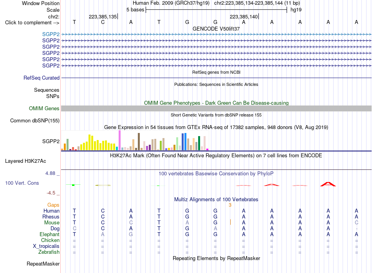Click the gray OMIM Genes bar
Image resolution: width=372 pixels, height=273 pixels.
coord(216,108)
